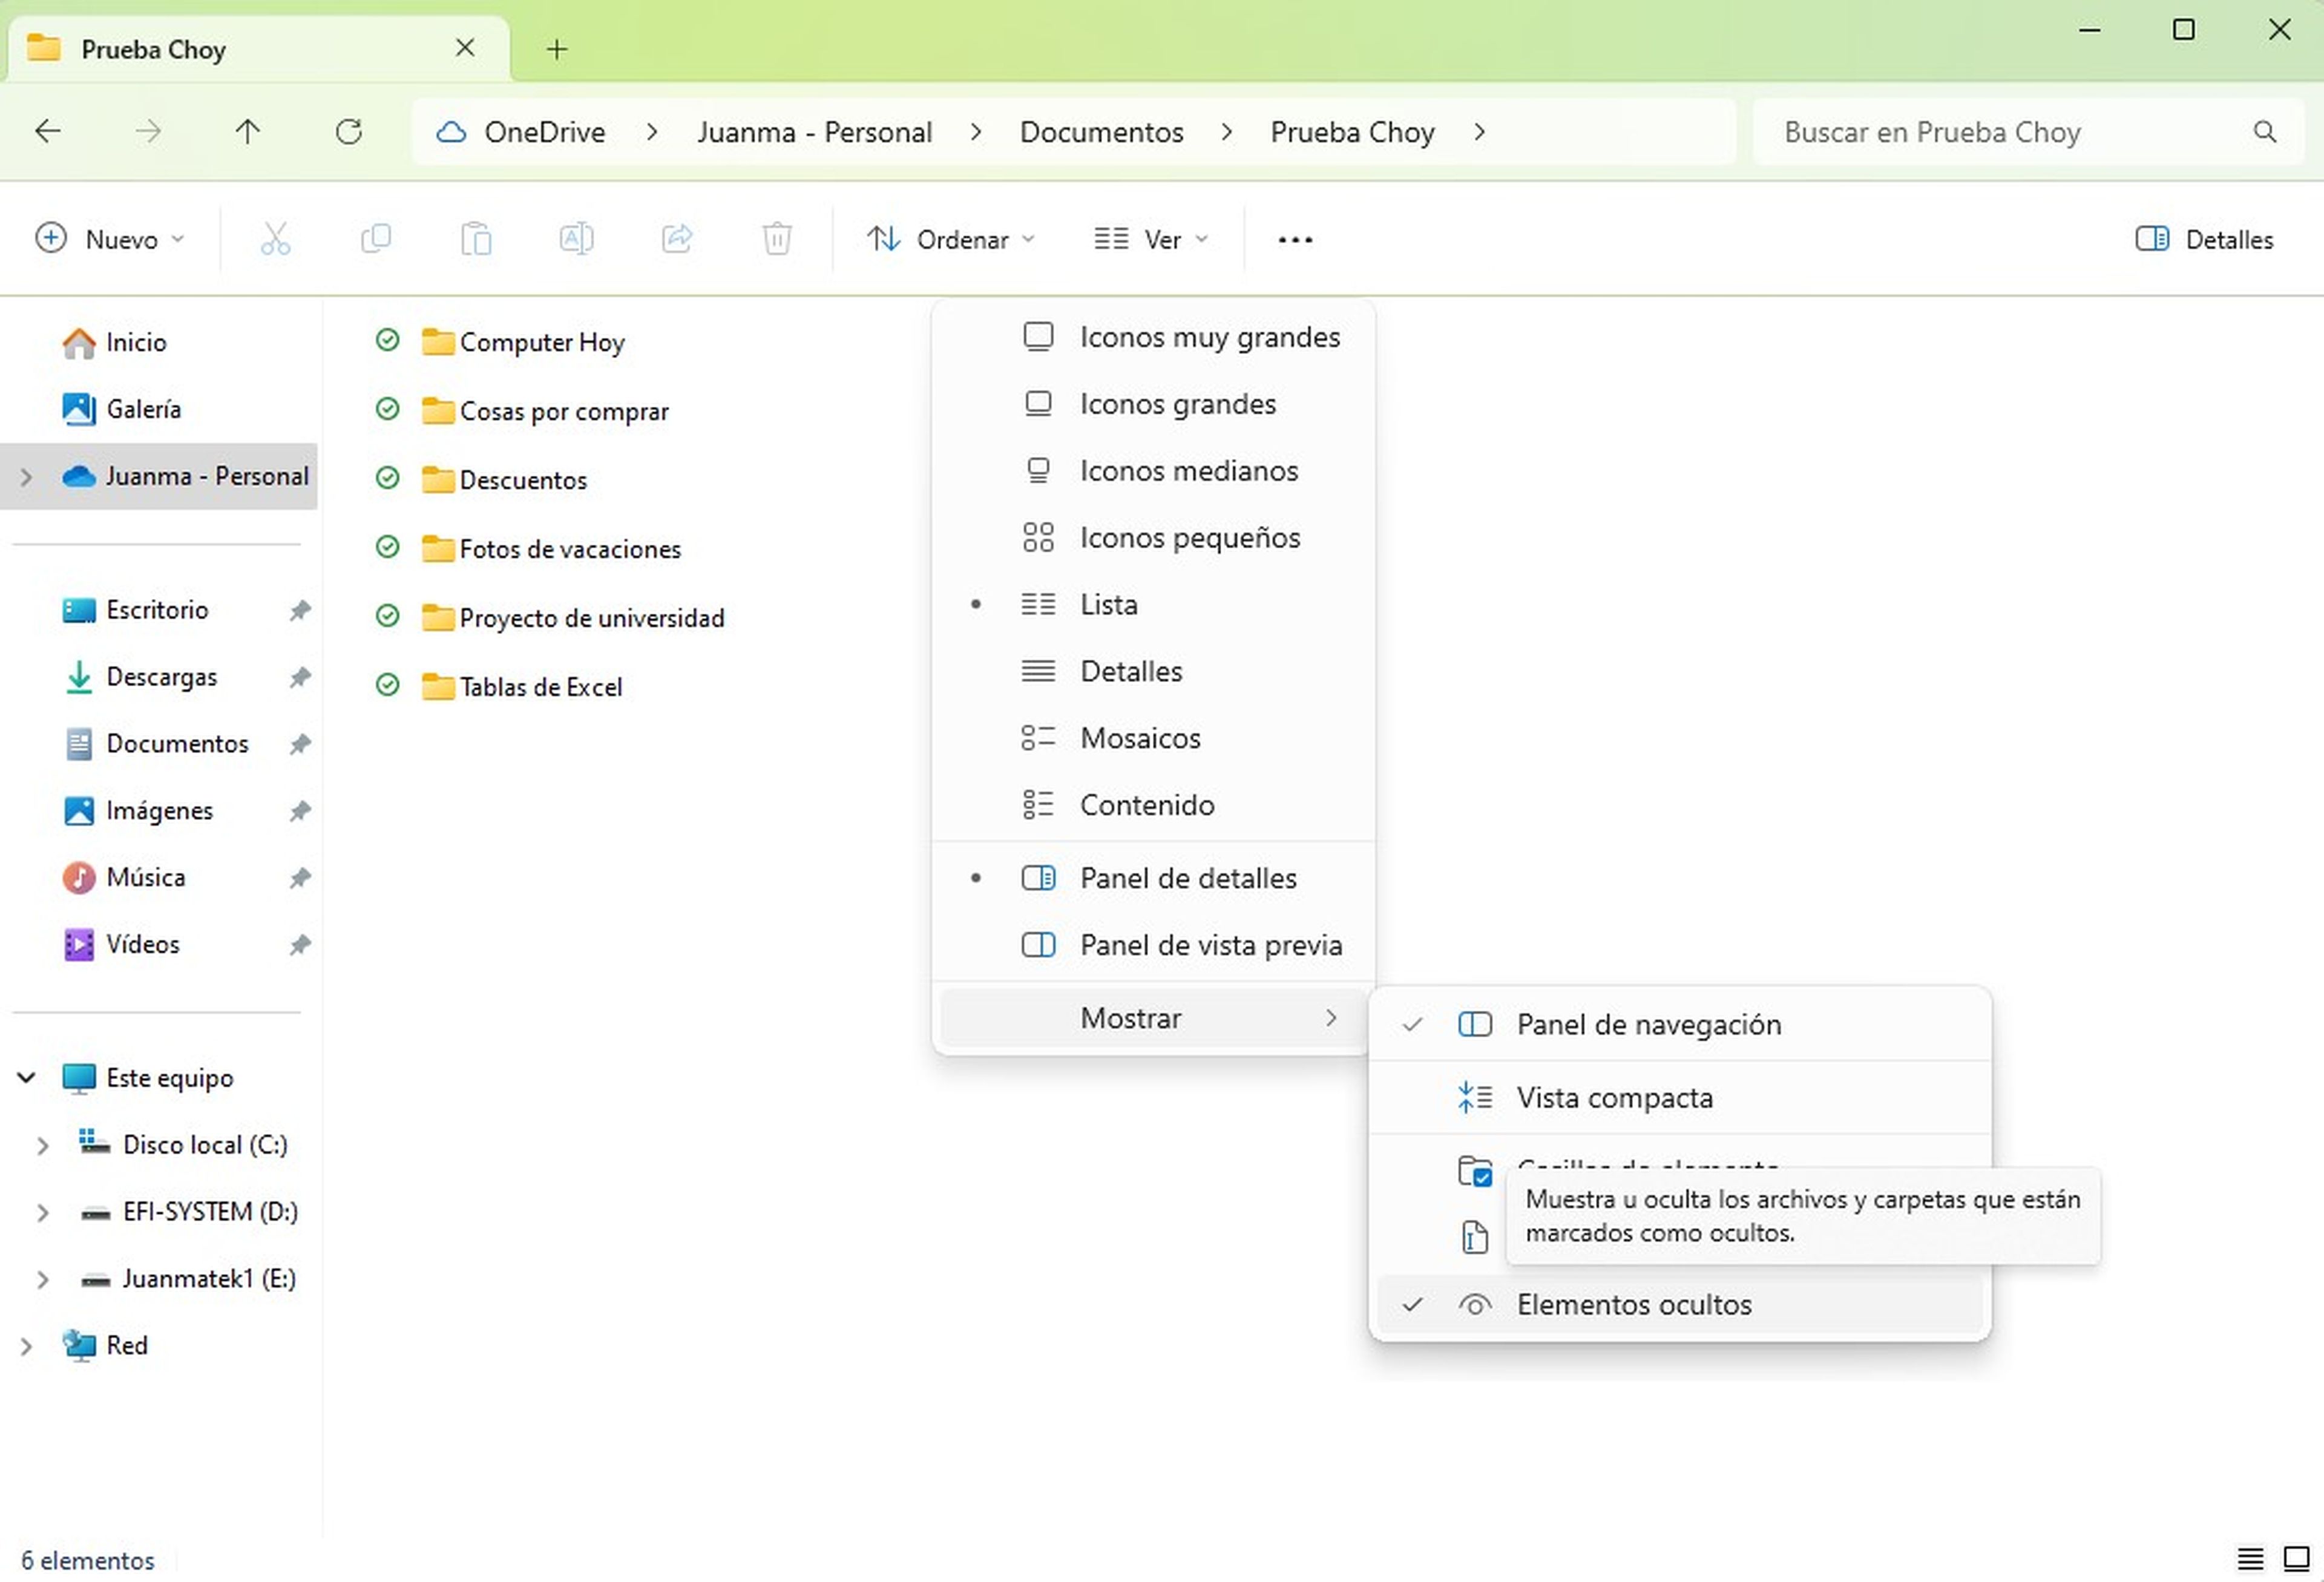This screenshot has height=1582, width=2324.
Task: Expand Disco local (C:) node
Action: pyautogui.click(x=43, y=1145)
